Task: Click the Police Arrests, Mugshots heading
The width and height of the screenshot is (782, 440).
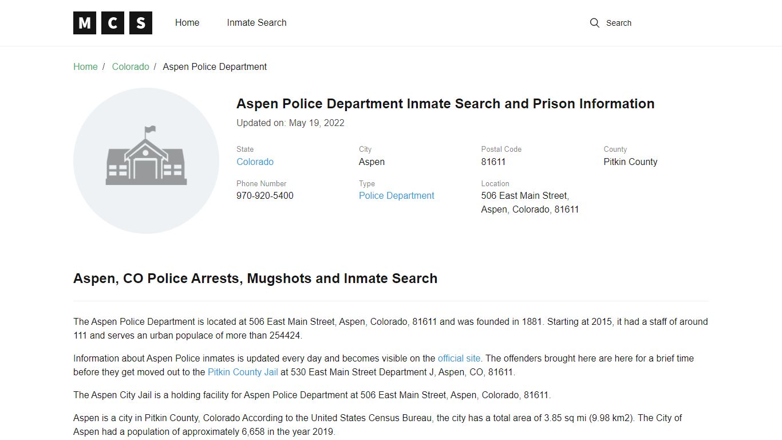Action: tap(255, 278)
